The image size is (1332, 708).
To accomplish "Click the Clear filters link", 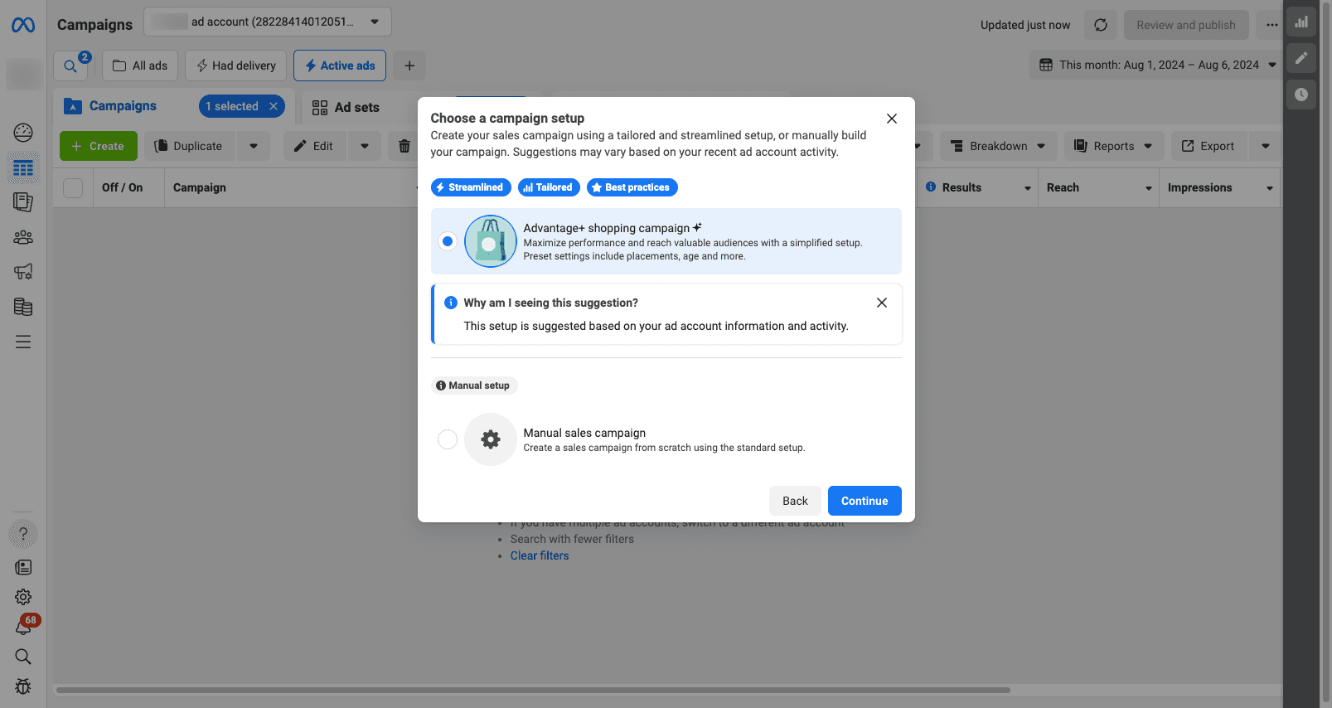I will 540,555.
